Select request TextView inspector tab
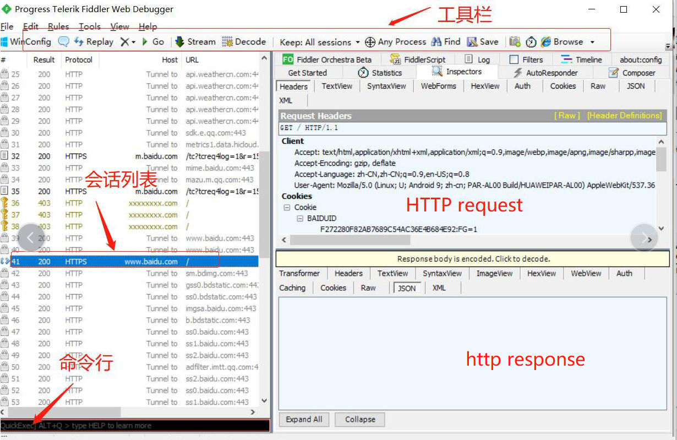Image resolution: width=677 pixels, height=440 pixels. pyautogui.click(x=337, y=86)
